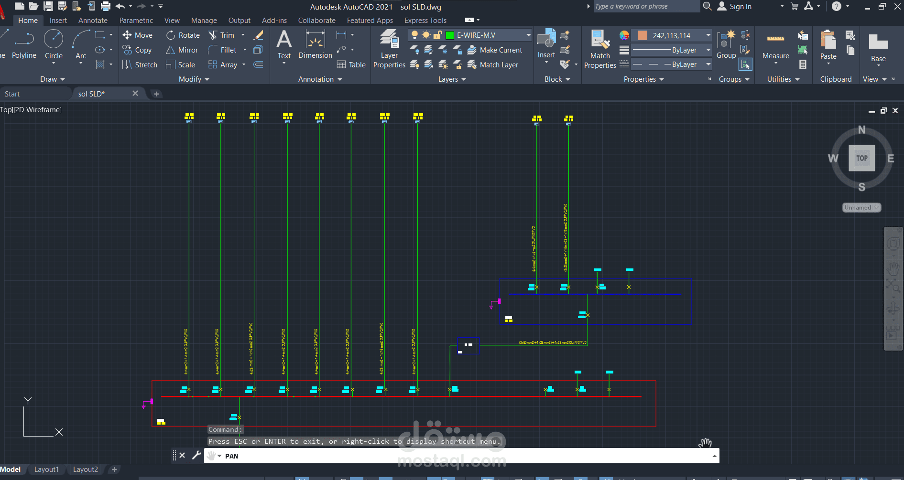Click the Group tool

(x=726, y=45)
